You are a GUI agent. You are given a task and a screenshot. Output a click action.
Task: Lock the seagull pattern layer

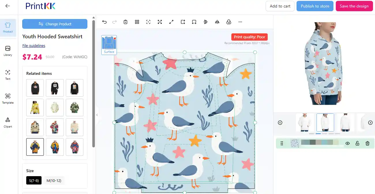[x=357, y=143]
